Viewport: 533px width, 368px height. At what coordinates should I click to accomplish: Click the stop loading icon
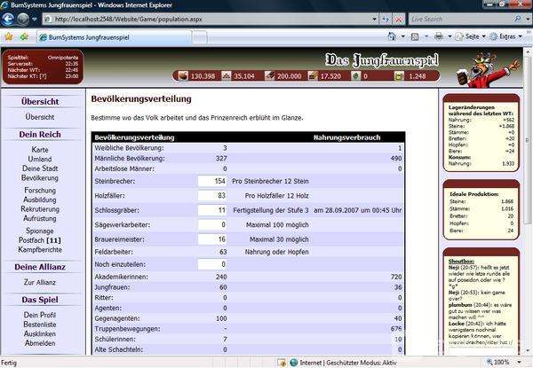coord(401,19)
